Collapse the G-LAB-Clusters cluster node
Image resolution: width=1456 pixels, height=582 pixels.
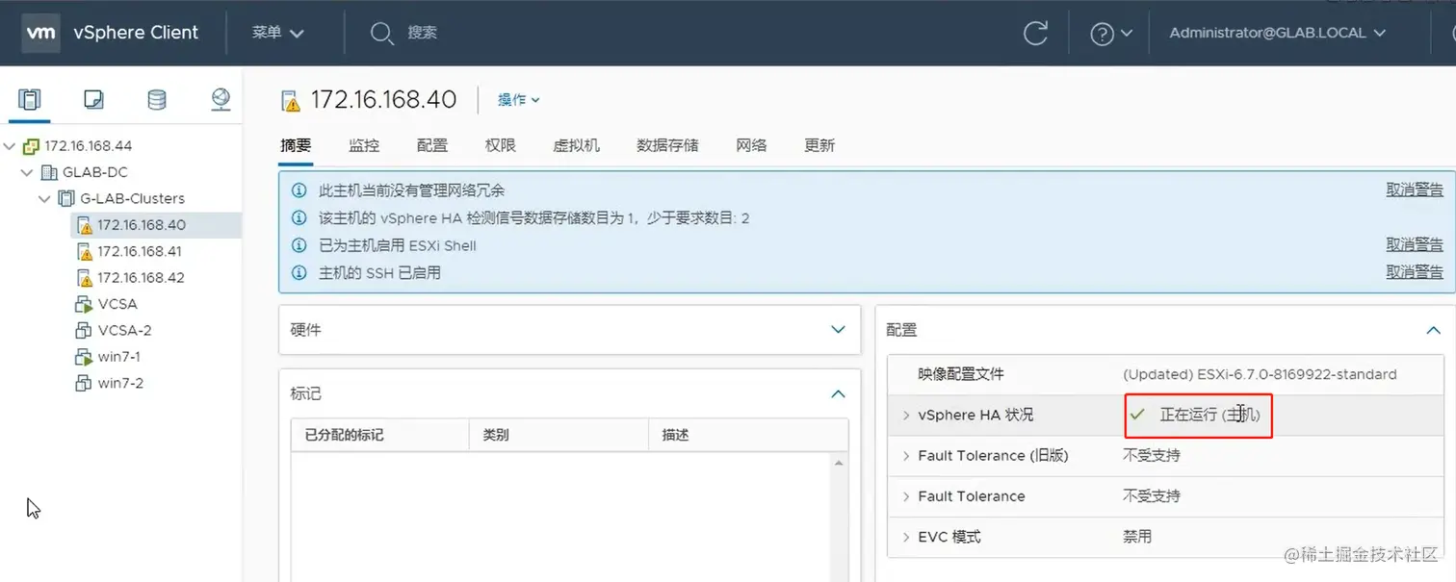tap(44, 199)
